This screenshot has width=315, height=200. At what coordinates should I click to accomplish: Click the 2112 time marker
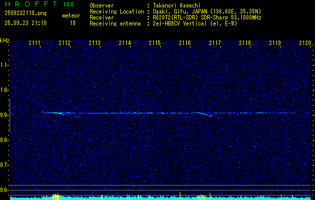(x=65, y=42)
